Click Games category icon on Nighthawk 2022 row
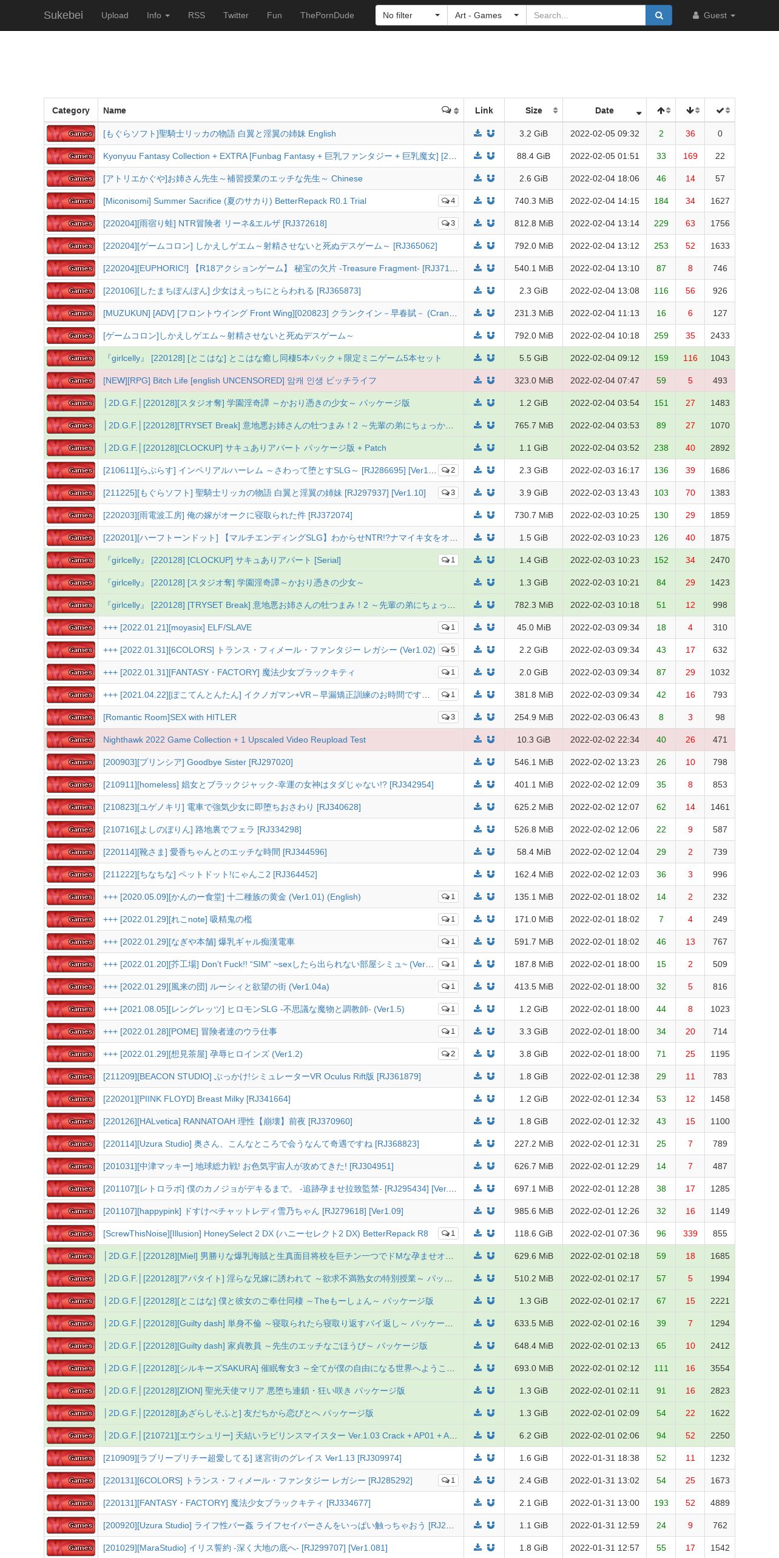779x1558 pixels. click(x=71, y=740)
